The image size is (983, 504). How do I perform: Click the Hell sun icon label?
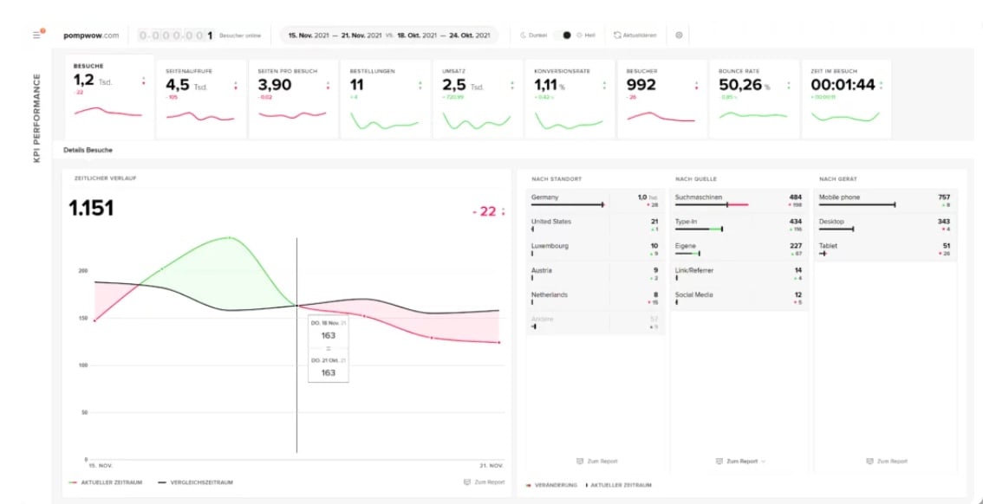point(584,36)
